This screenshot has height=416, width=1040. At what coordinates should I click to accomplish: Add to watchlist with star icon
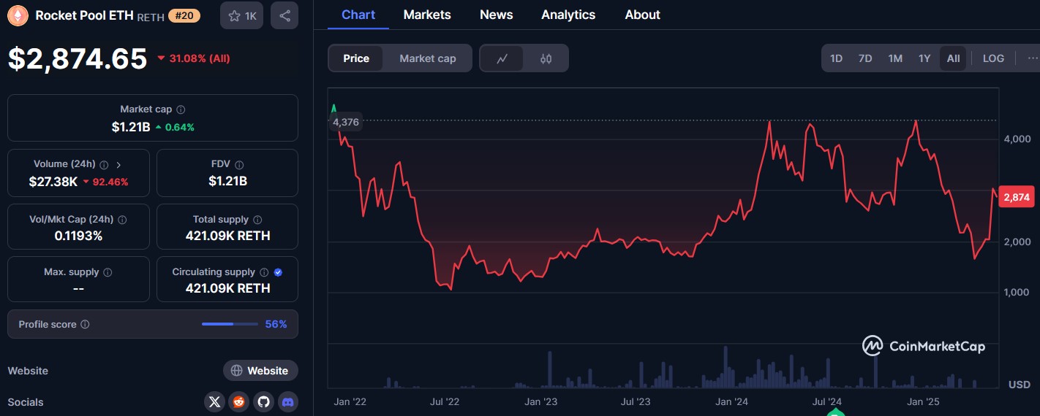241,15
